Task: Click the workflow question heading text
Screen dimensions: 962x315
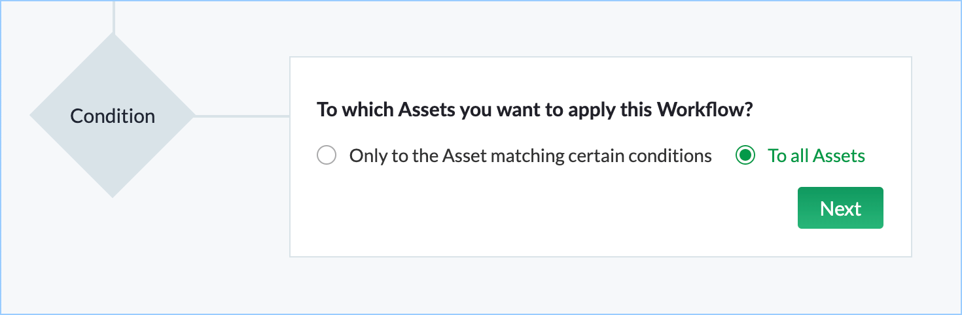Action: pyautogui.click(x=535, y=109)
